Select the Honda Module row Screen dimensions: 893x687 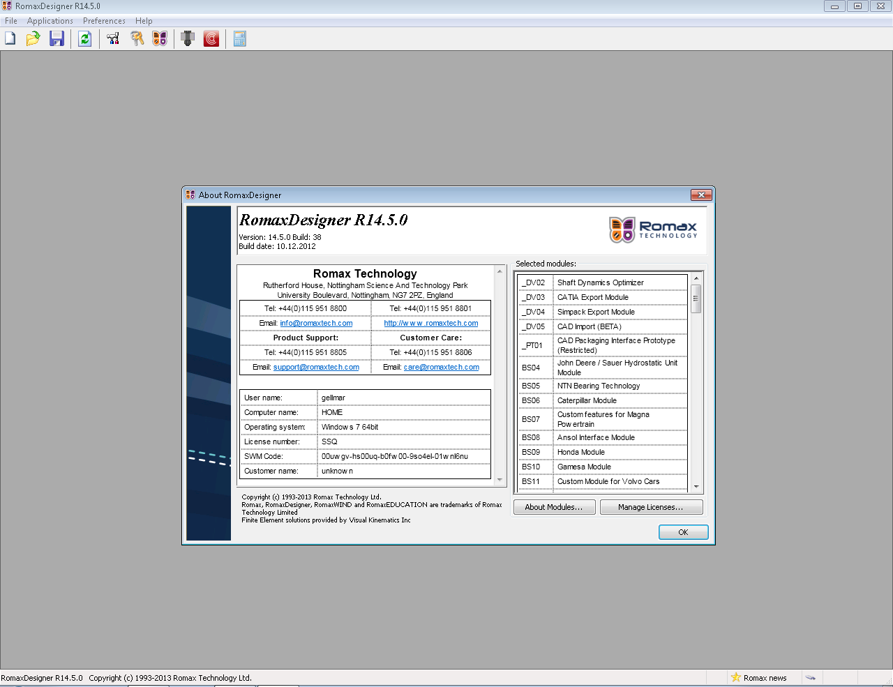(603, 452)
